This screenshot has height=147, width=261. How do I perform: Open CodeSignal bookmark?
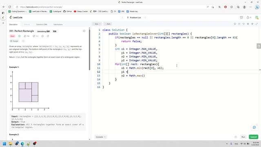(55, 11)
